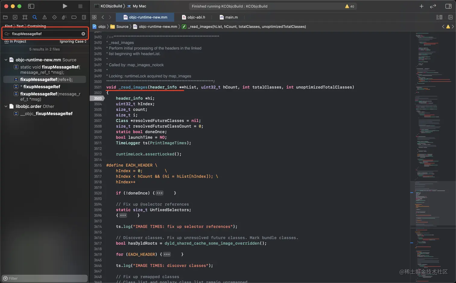Open the Project navigator

(5, 17)
